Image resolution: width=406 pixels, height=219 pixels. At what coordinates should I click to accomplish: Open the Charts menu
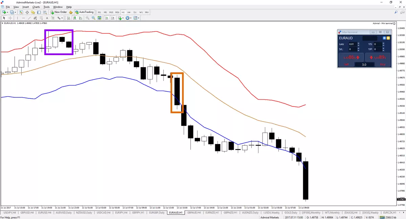36,7
